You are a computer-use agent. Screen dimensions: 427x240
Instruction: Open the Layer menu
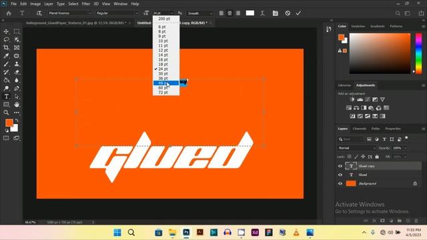pyautogui.click(x=49, y=4)
